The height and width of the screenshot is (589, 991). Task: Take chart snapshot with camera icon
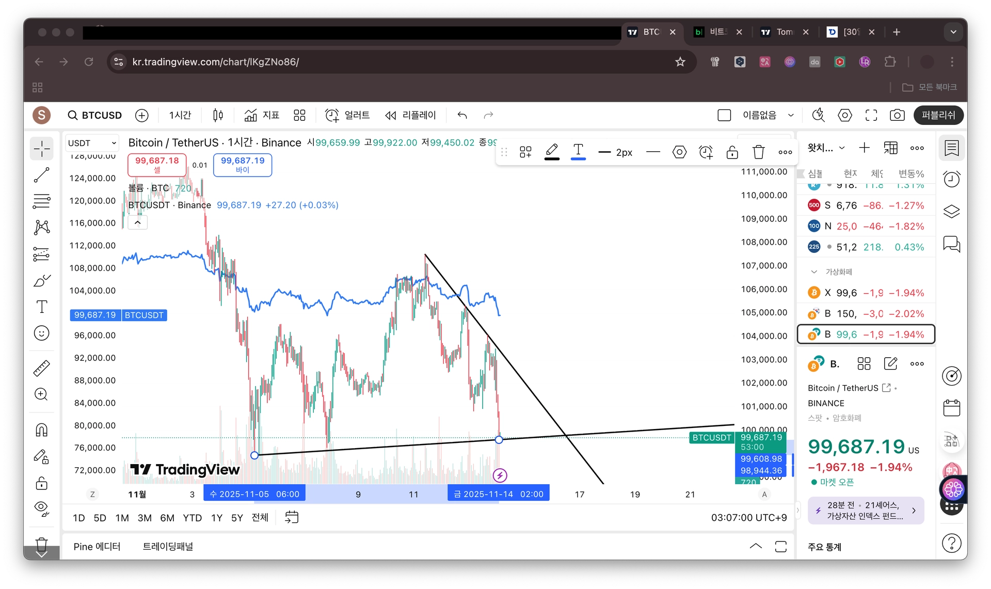[x=897, y=115]
